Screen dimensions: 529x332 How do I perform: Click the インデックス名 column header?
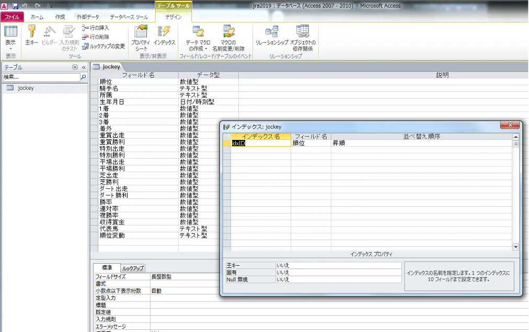click(260, 137)
